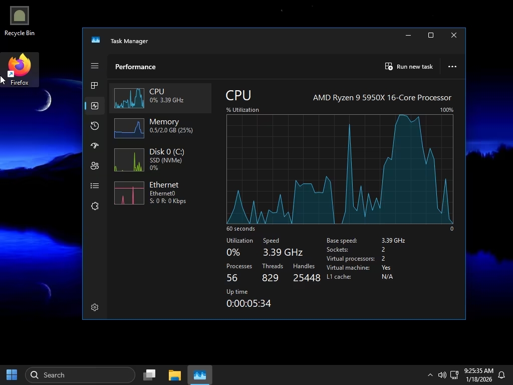Open the App history sidebar icon
Viewport: 513px width, 385px height.
tap(95, 126)
